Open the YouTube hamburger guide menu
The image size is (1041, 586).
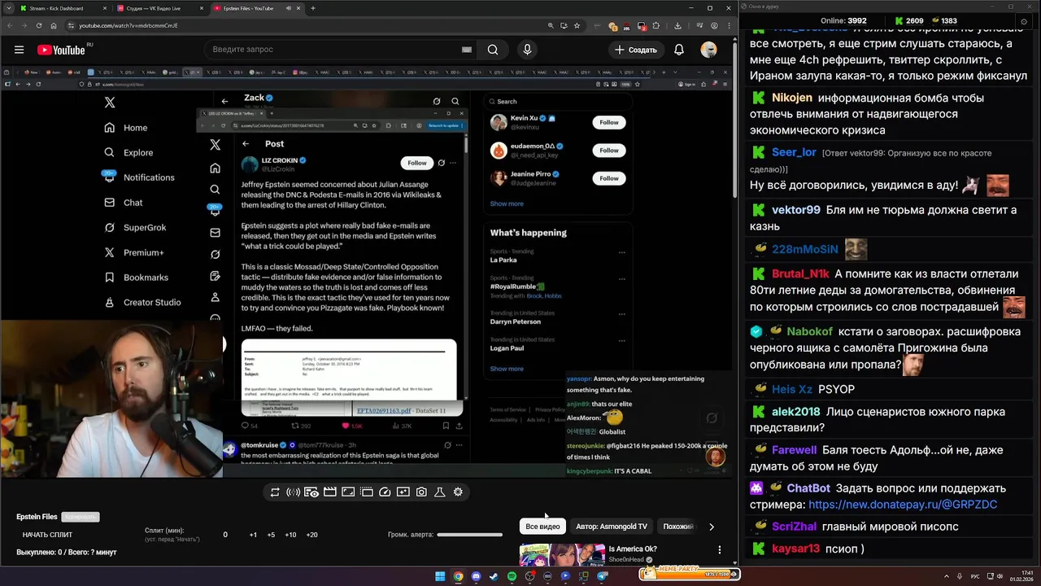pyautogui.click(x=19, y=50)
